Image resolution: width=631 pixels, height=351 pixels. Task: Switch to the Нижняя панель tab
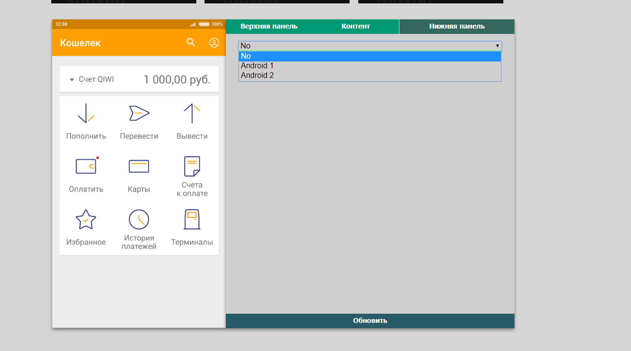click(456, 27)
